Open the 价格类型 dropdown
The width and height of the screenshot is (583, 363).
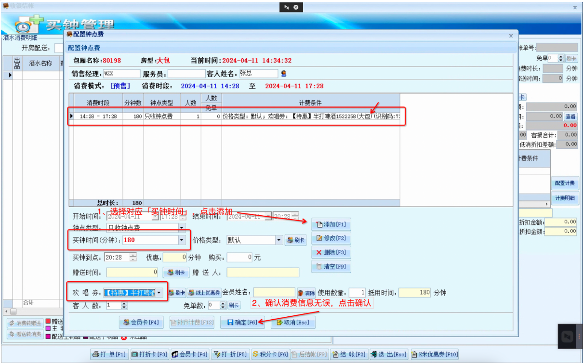click(279, 240)
